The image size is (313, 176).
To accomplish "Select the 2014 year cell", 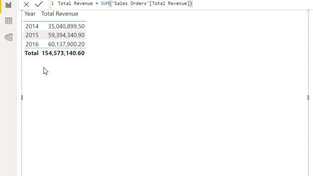I will (x=32, y=26).
